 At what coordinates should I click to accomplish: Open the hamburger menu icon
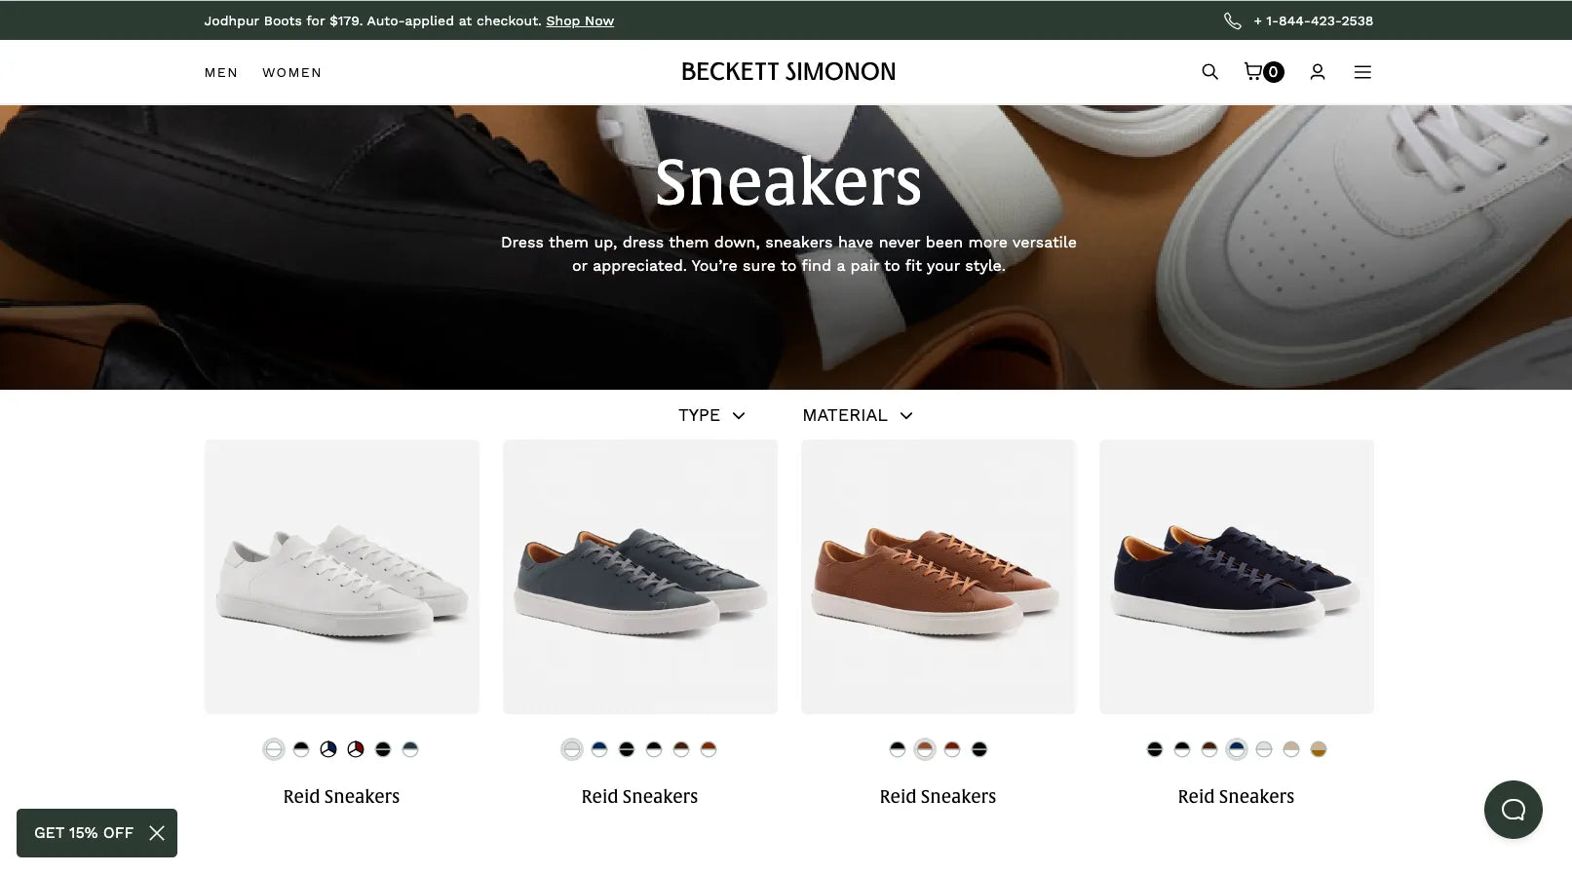[1362, 71]
